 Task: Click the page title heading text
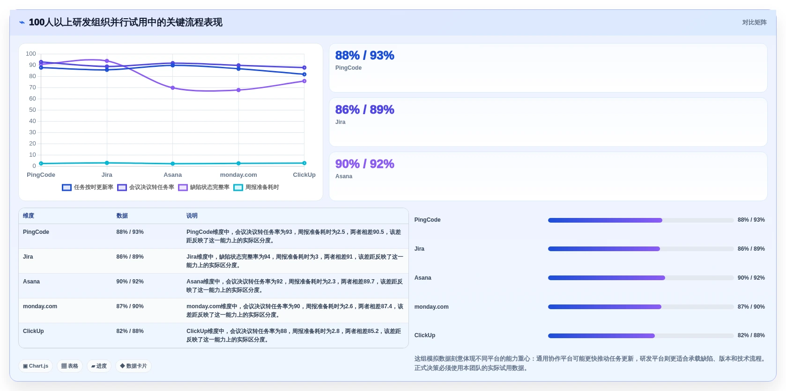(x=126, y=22)
